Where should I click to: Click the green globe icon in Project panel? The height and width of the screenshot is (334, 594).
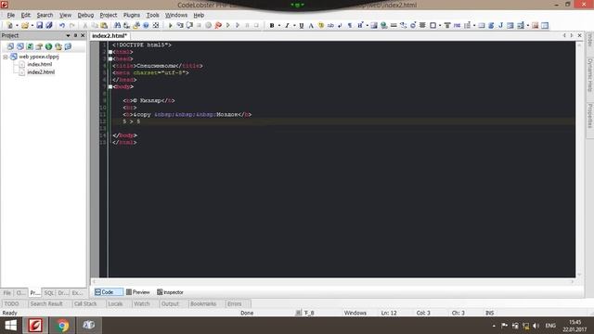(48, 46)
